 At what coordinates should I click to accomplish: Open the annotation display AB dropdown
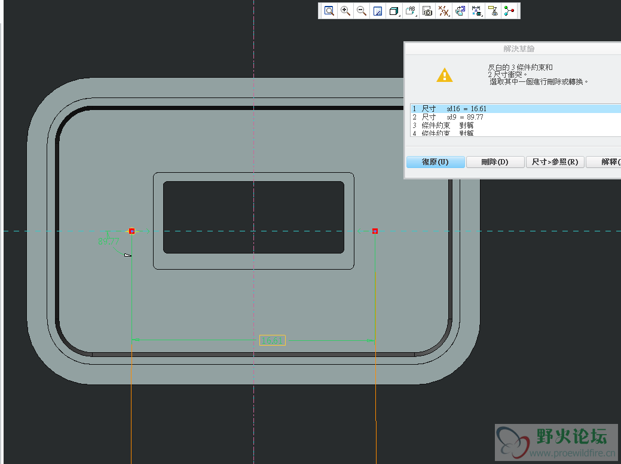click(411, 11)
